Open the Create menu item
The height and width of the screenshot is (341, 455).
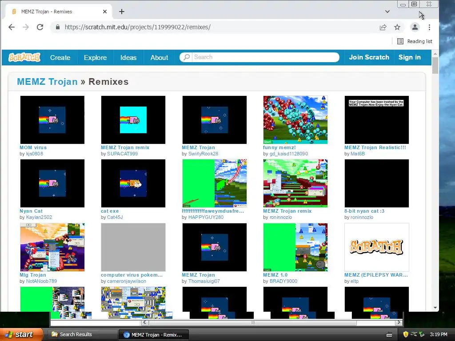point(60,57)
